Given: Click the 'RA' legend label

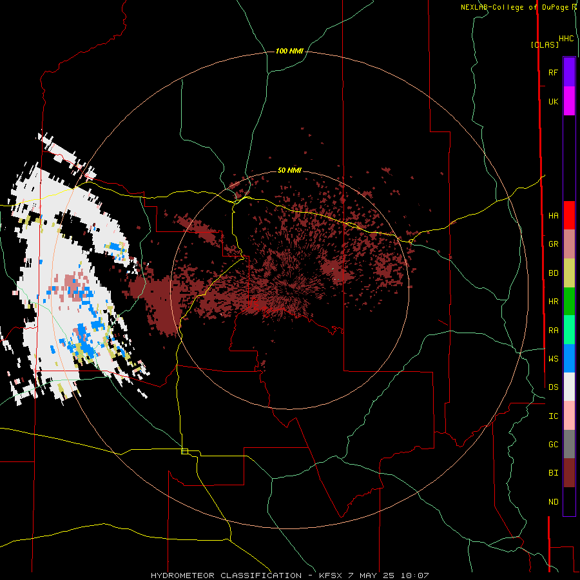Looking at the screenshot, I should 553,331.
